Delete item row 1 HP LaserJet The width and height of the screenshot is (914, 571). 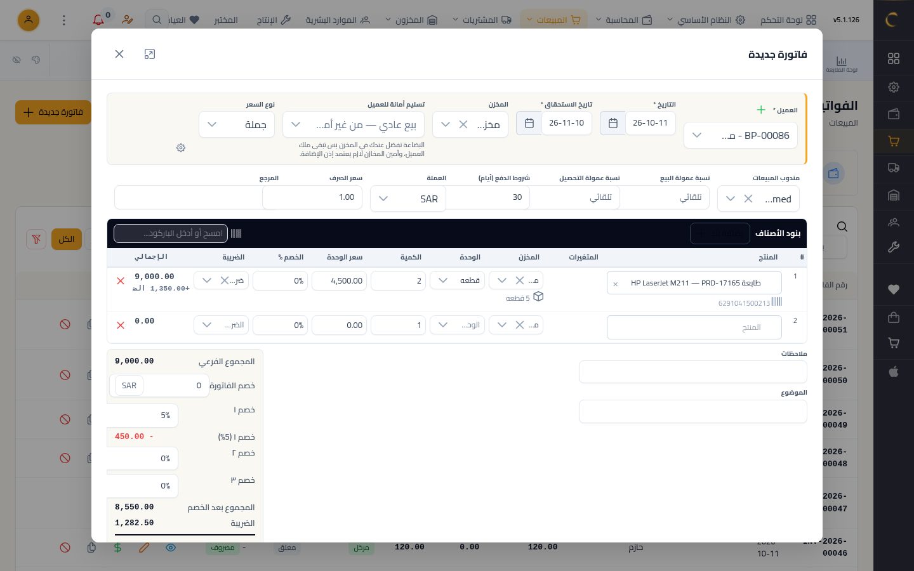(121, 280)
